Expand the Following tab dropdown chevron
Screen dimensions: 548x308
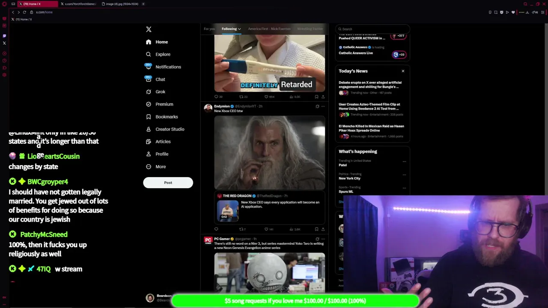(x=239, y=29)
